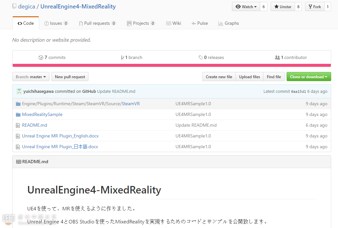Open the Watch dropdown
Image resolution: width=338 pixels, height=228 pixels.
(x=246, y=7)
